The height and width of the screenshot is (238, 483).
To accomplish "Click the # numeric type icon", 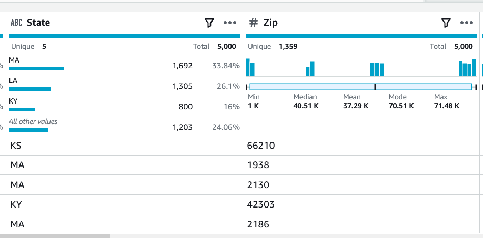I will click(x=254, y=23).
